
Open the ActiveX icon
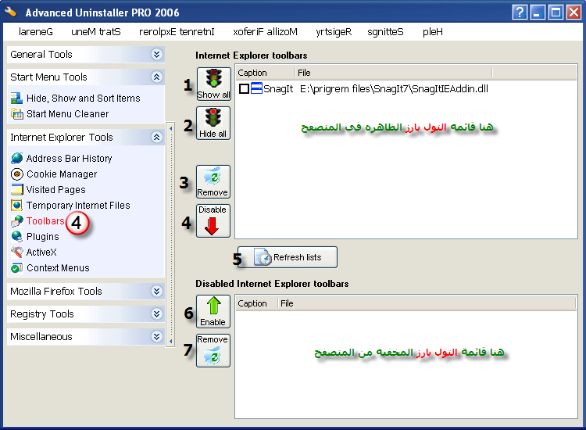(17, 253)
